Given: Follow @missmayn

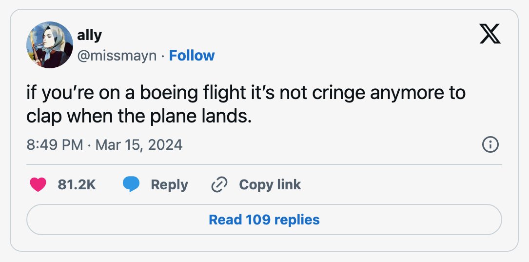Looking at the screenshot, I should coord(192,56).
